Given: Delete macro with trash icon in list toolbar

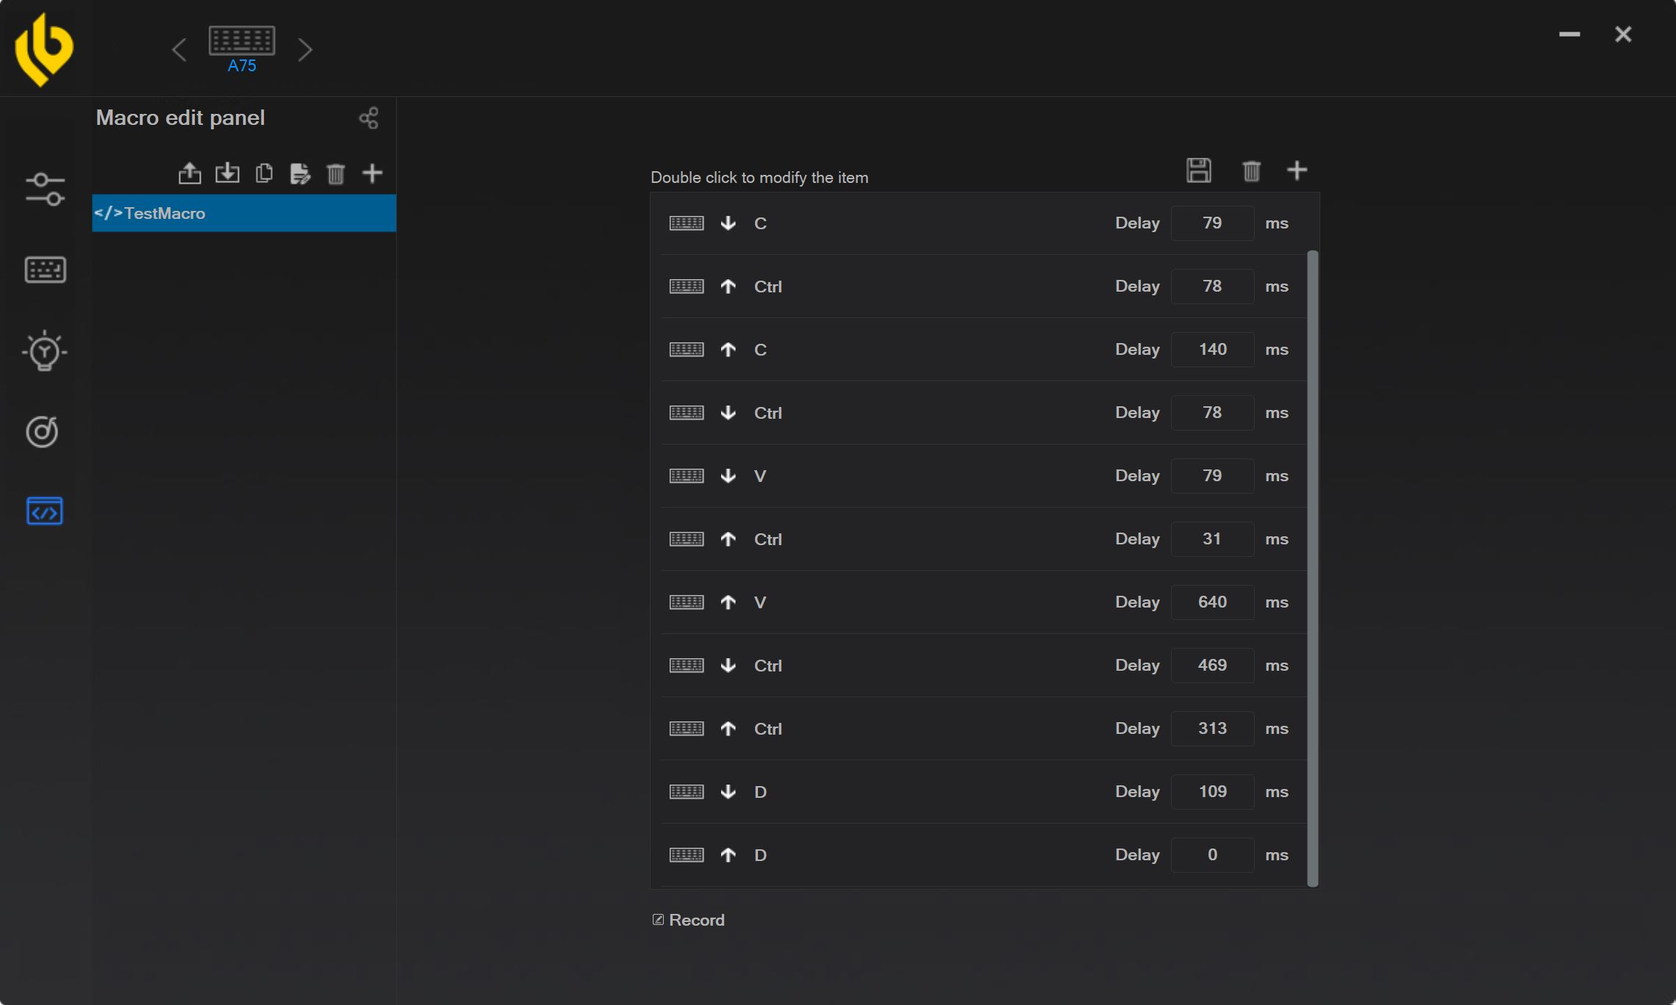Looking at the screenshot, I should coord(336,173).
